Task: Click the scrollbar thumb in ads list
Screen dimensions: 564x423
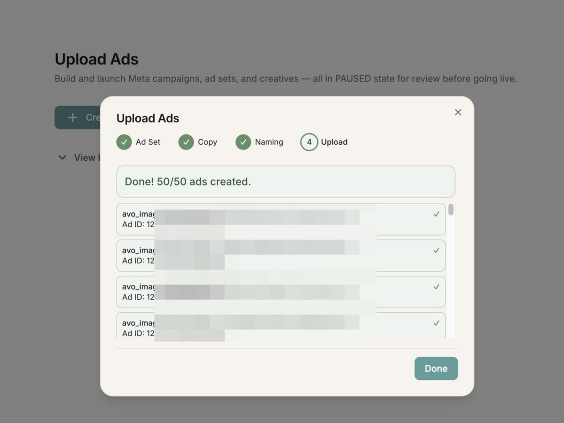Action: click(x=451, y=209)
